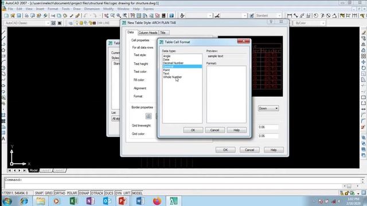Click the blue Help question-mark icon
The image size is (367, 206).
(171, 15)
